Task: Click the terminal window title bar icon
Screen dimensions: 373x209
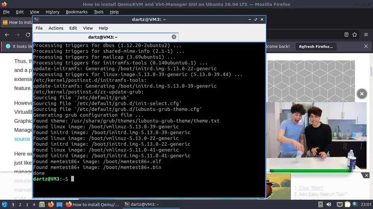Action: [x=36, y=19]
